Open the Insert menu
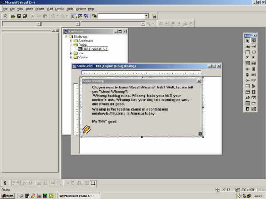 29,9
